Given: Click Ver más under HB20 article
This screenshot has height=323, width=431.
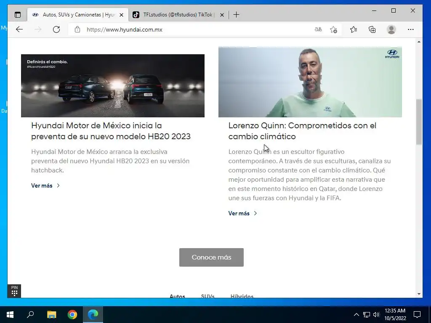Looking at the screenshot, I should tap(42, 185).
